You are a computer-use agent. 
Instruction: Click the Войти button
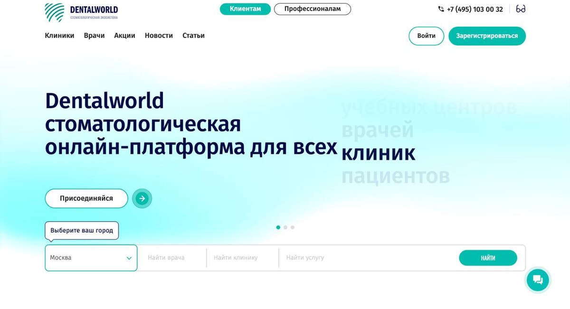pyautogui.click(x=427, y=36)
